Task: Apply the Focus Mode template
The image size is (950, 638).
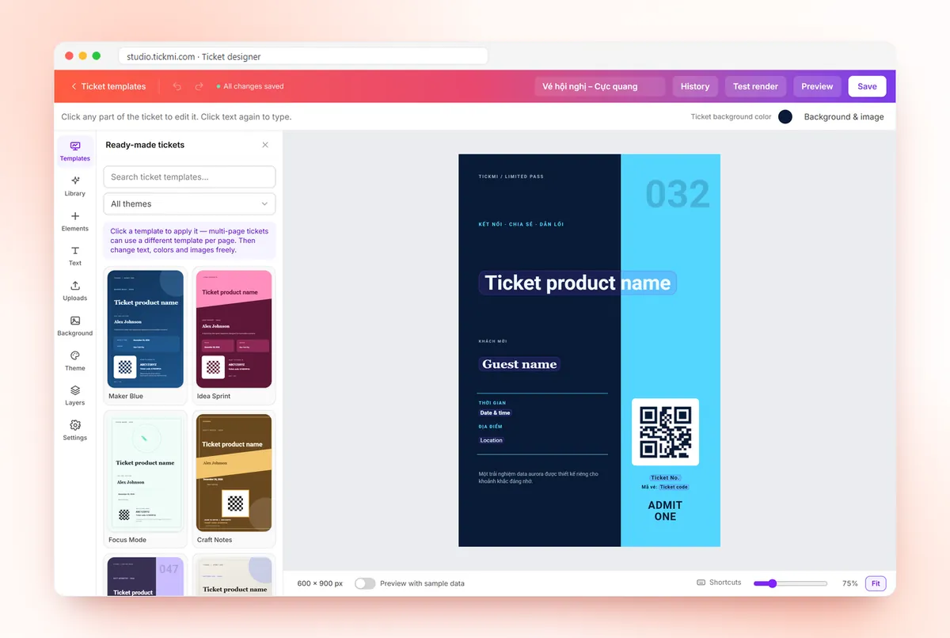Action: (146, 478)
